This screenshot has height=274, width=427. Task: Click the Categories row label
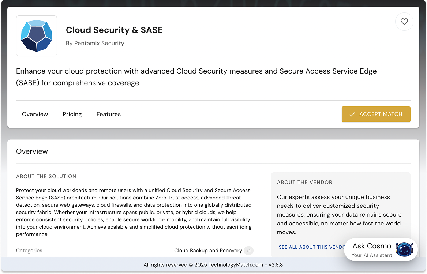pos(29,251)
